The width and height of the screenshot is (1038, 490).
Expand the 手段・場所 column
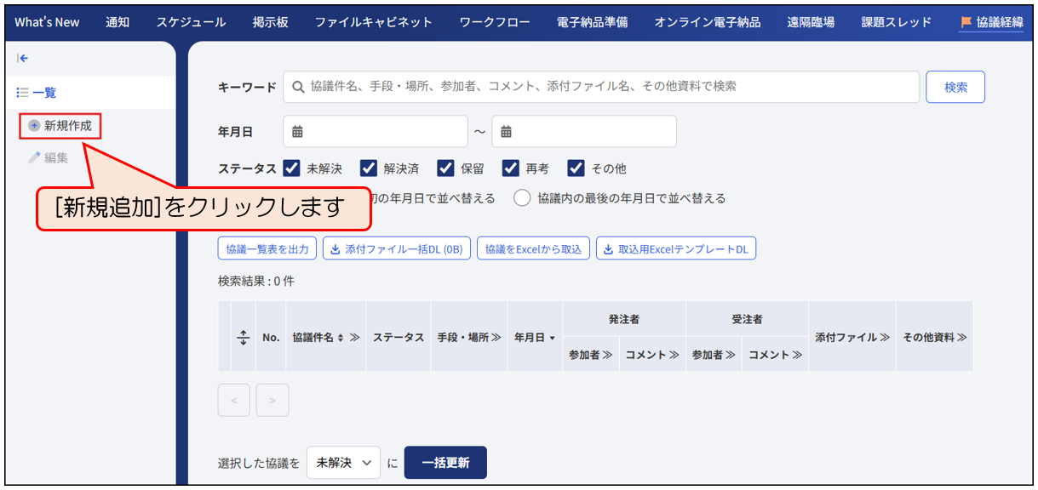tap(496, 338)
